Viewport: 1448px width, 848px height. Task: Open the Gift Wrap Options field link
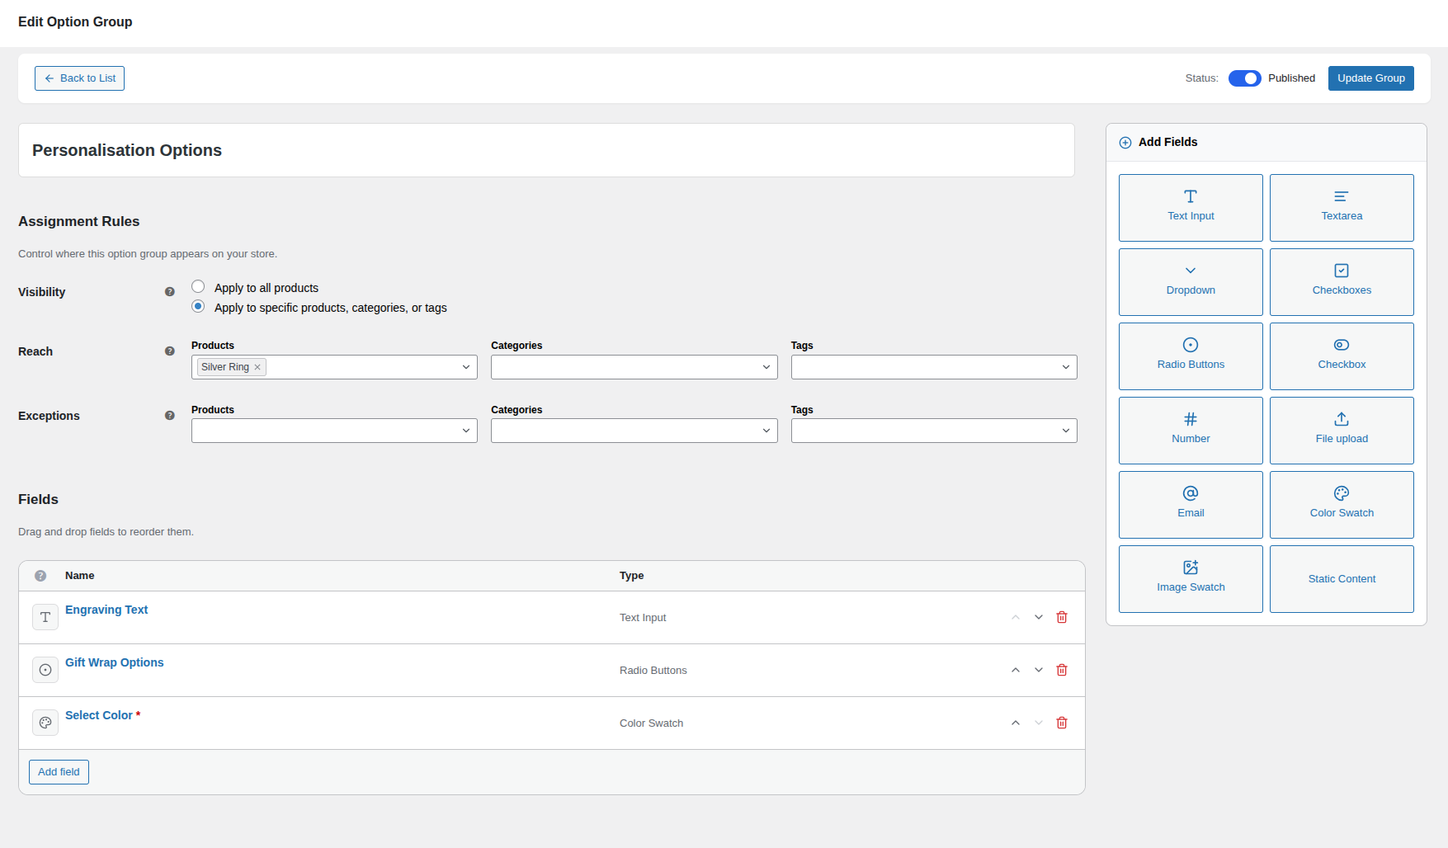[x=114, y=662]
